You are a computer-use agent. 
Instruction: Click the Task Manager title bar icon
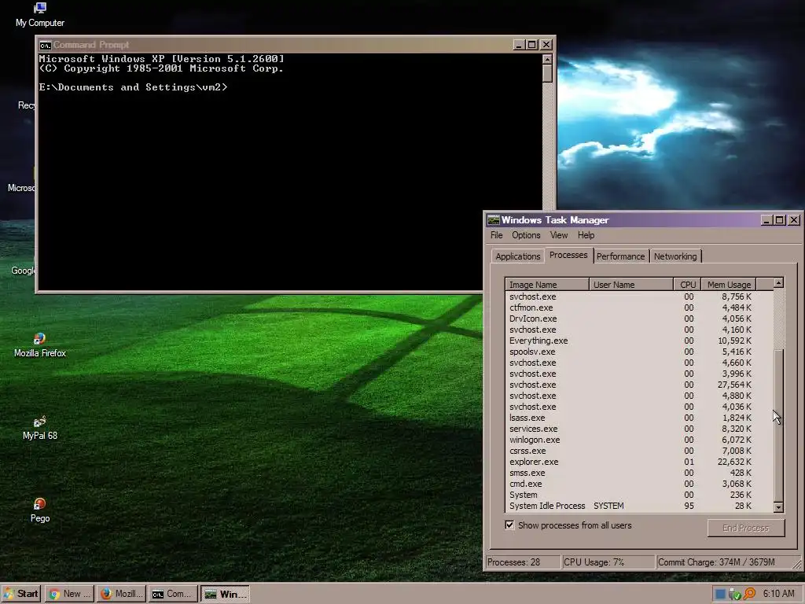click(x=494, y=220)
